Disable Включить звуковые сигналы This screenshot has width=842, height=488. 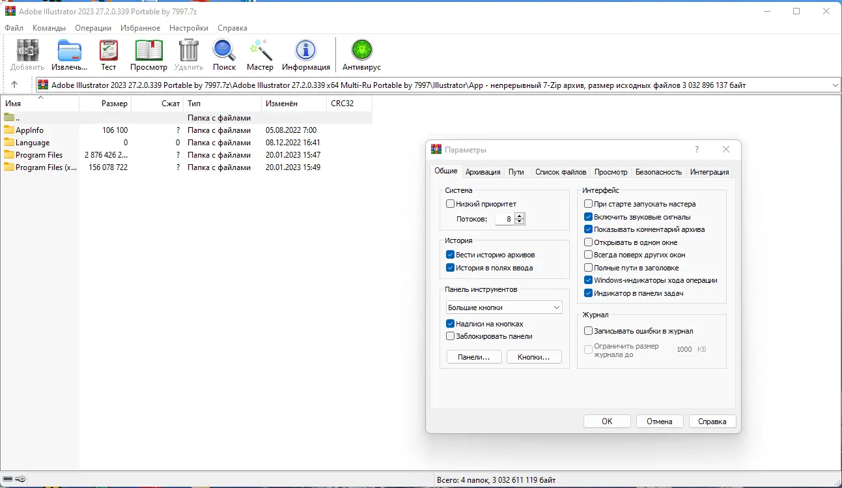click(589, 217)
